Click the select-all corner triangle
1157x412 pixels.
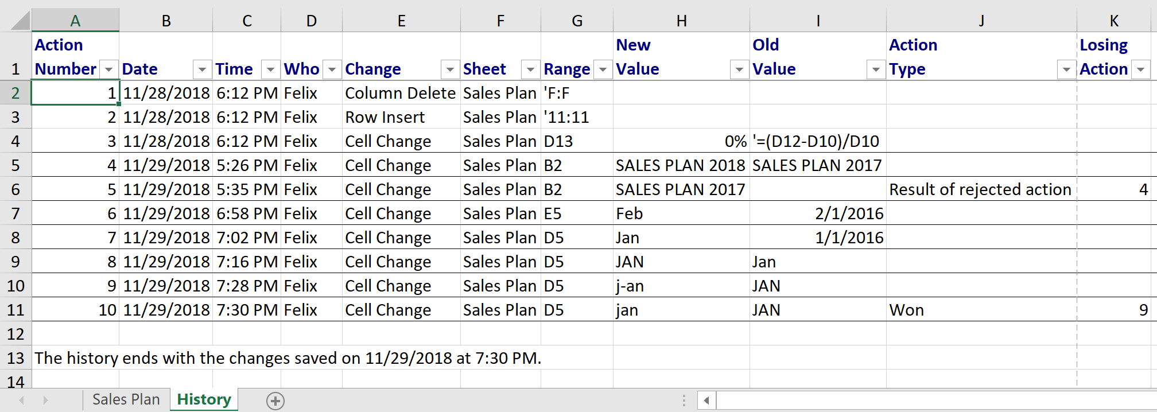pyautogui.click(x=20, y=21)
